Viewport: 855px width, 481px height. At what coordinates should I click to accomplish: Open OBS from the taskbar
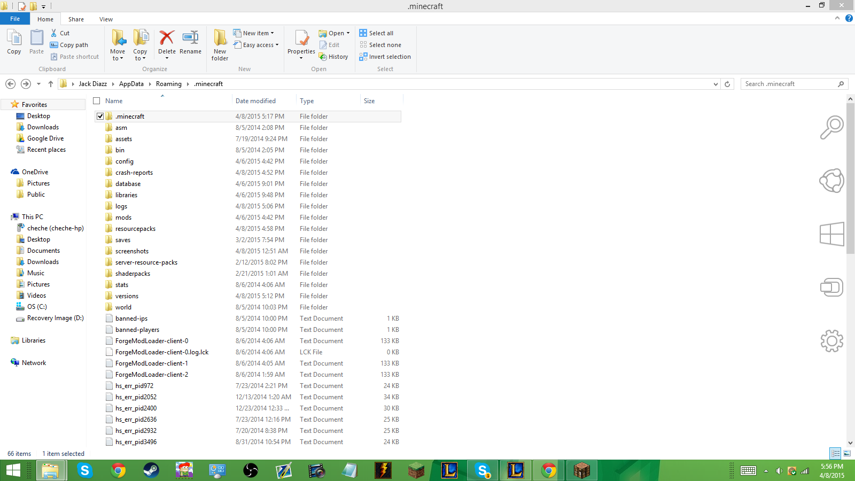[250, 470]
